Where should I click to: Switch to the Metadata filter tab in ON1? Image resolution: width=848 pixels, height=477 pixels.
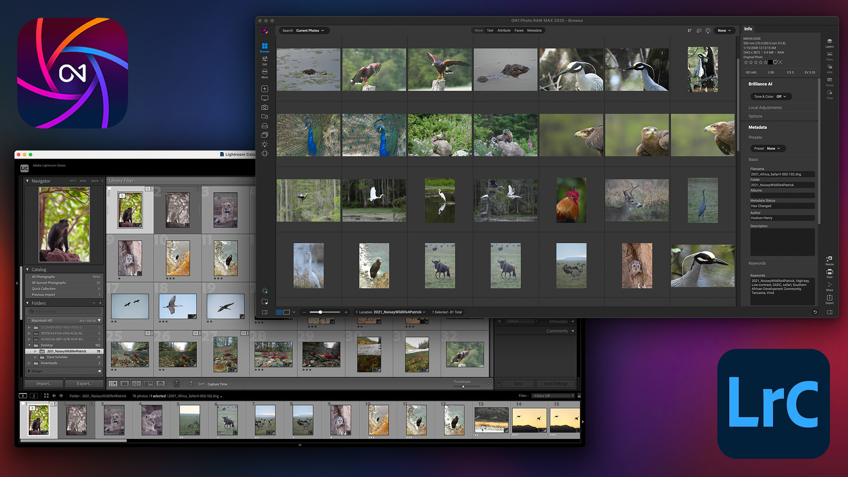[534, 30]
